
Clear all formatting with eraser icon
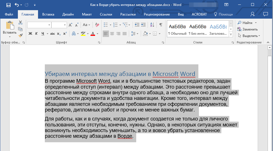(97, 25)
